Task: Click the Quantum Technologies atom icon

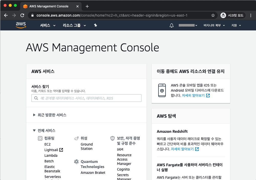Action: click(76, 162)
